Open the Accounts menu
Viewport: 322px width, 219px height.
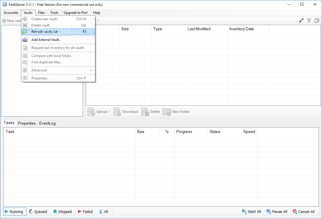11,13
